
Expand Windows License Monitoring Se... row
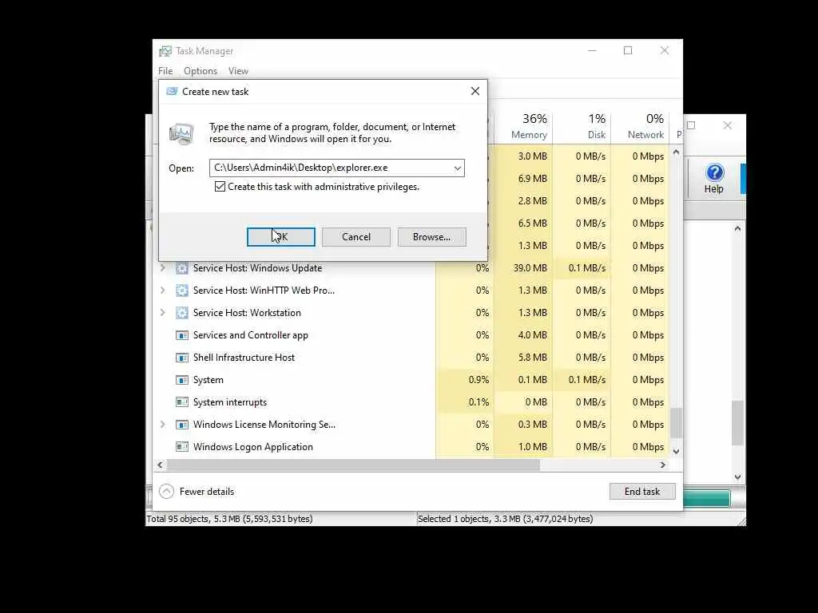click(162, 425)
